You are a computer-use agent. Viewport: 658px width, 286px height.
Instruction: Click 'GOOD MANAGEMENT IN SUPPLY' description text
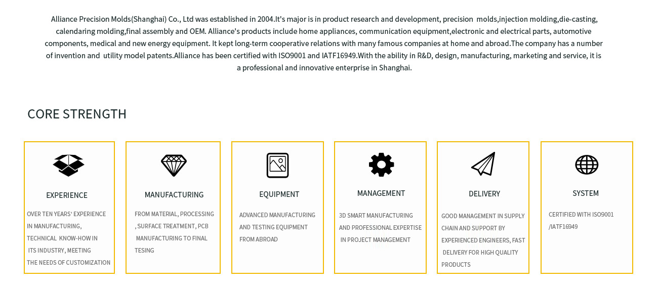pyautogui.click(x=483, y=216)
